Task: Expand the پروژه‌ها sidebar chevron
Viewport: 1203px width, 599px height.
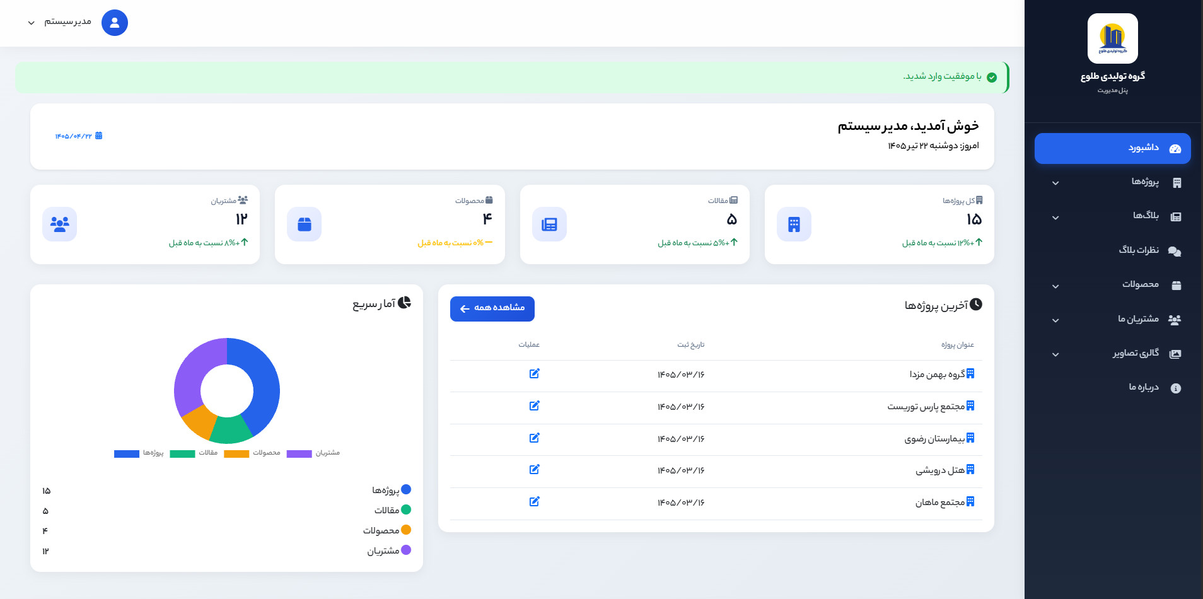Action: [x=1055, y=183]
